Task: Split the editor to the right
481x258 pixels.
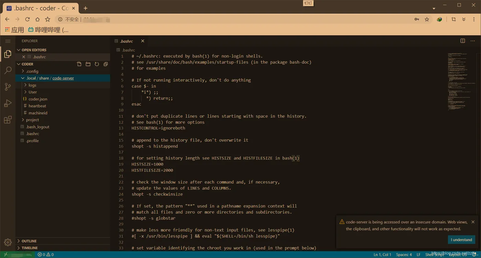Action: point(463,41)
